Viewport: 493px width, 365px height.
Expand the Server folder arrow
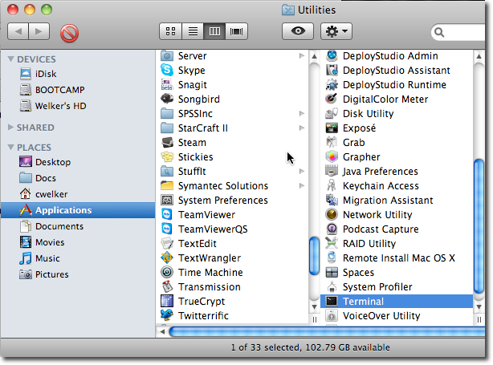(302, 55)
